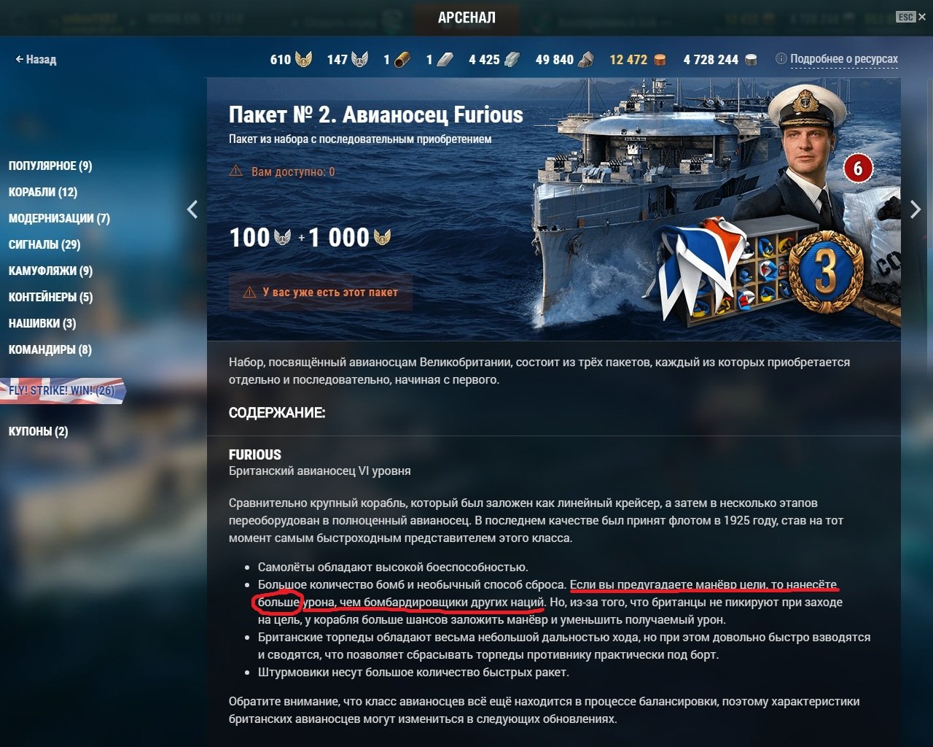The width and height of the screenshot is (933, 747).
Task: Open the Купоны (2) category
Action: tap(38, 431)
